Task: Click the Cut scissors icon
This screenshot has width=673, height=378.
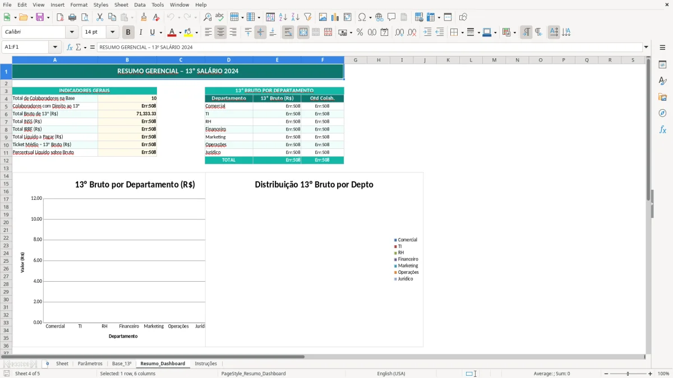Action: (x=100, y=17)
